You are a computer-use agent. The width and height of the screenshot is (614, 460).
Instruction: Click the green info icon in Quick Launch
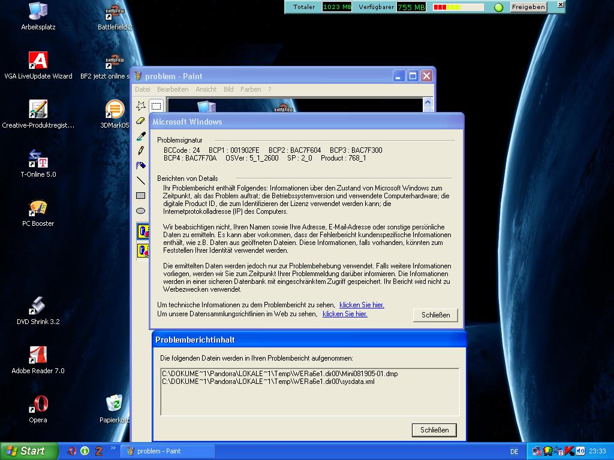[85, 451]
